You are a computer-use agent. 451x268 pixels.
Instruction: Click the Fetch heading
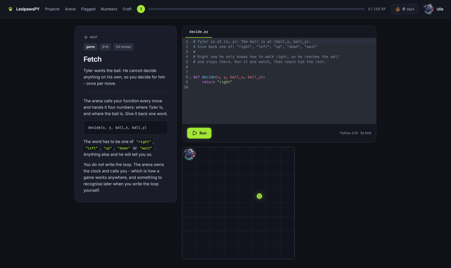pos(92,59)
